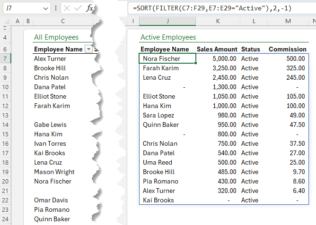Viewport: 316px width, 225px height.
Task: Click the 9.70 commission cell
Action: pyautogui.click(x=288, y=172)
